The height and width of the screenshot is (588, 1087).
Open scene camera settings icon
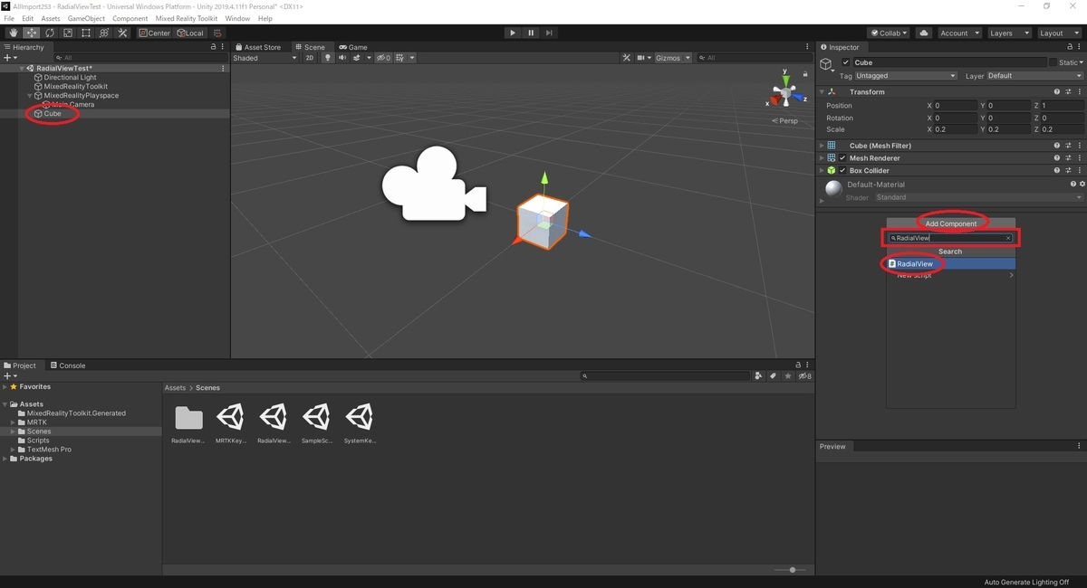(x=643, y=58)
